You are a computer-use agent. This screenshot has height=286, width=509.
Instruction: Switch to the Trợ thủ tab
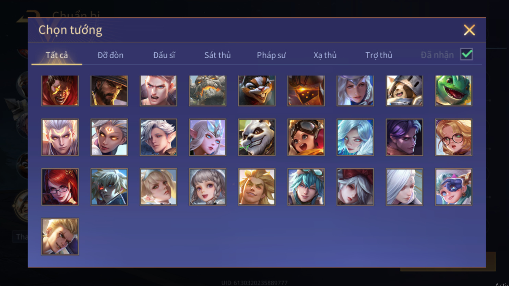click(379, 55)
